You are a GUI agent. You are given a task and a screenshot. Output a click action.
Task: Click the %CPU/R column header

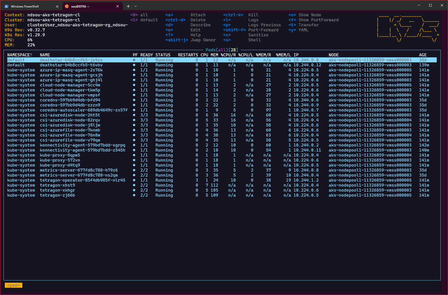[228, 55]
